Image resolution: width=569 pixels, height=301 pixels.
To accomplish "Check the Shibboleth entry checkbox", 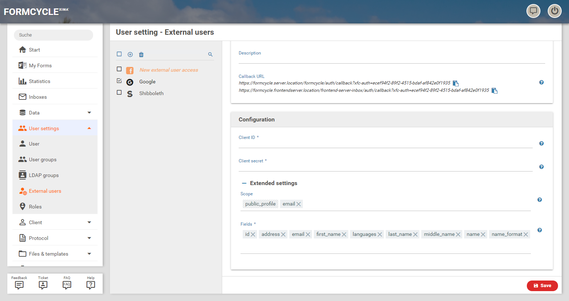I will point(119,93).
